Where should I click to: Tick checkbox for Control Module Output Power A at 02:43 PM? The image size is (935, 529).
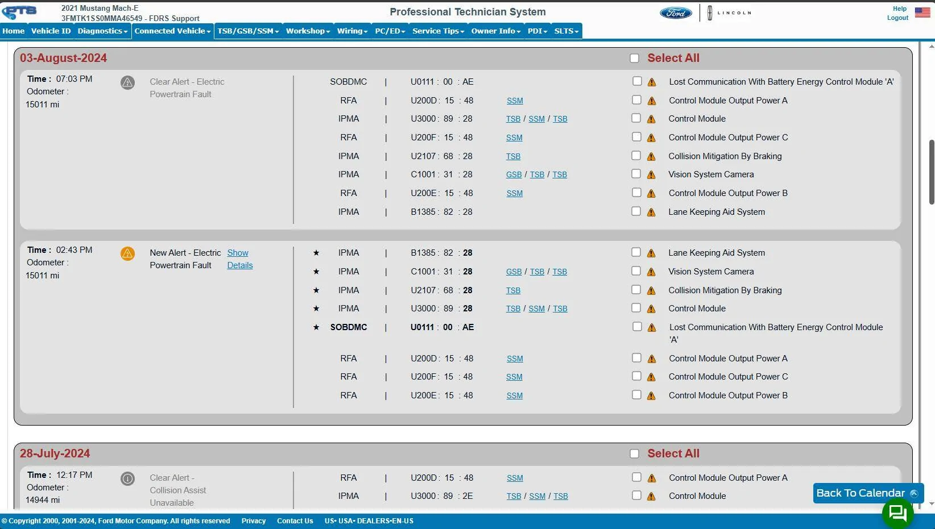(636, 358)
